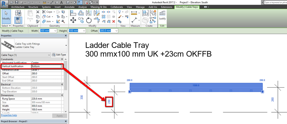This screenshot has width=287, height=124.
Task: Click the Close Hidden Windows icon
Action: pyautogui.click(x=86, y=2)
